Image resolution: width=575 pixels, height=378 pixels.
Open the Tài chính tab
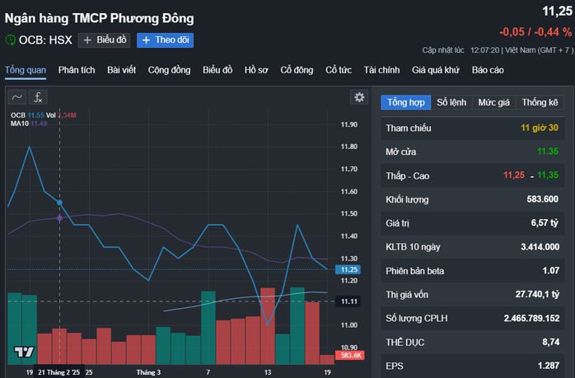coord(381,70)
